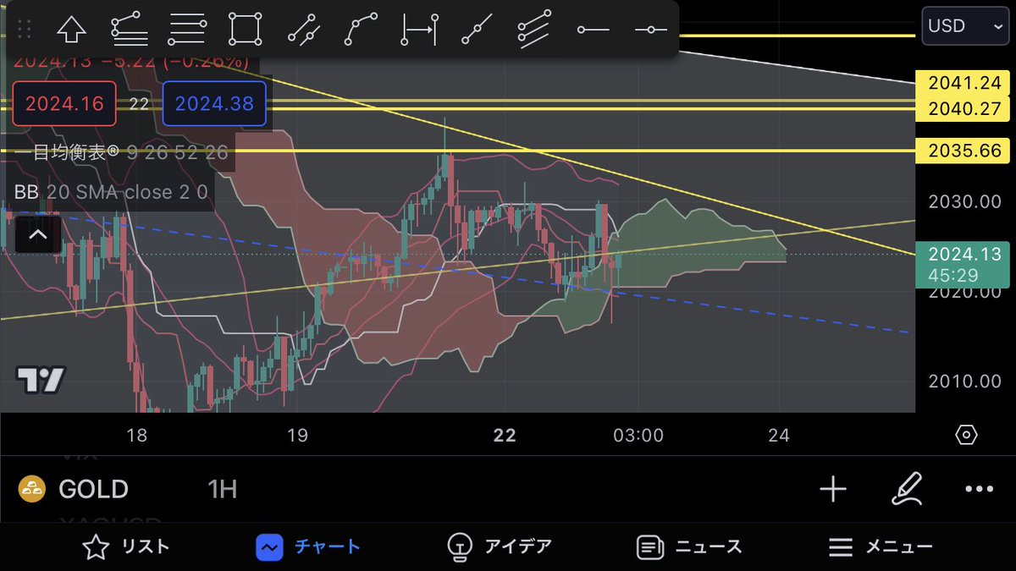
Task: Tap the 2024.16 sell price button
Action: point(64,104)
